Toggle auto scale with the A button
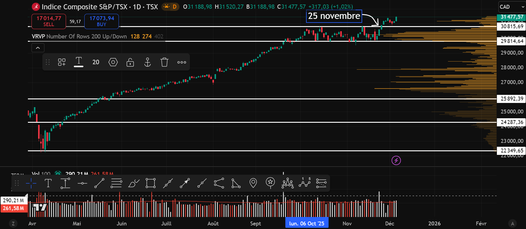The image size is (526, 229). [512, 224]
